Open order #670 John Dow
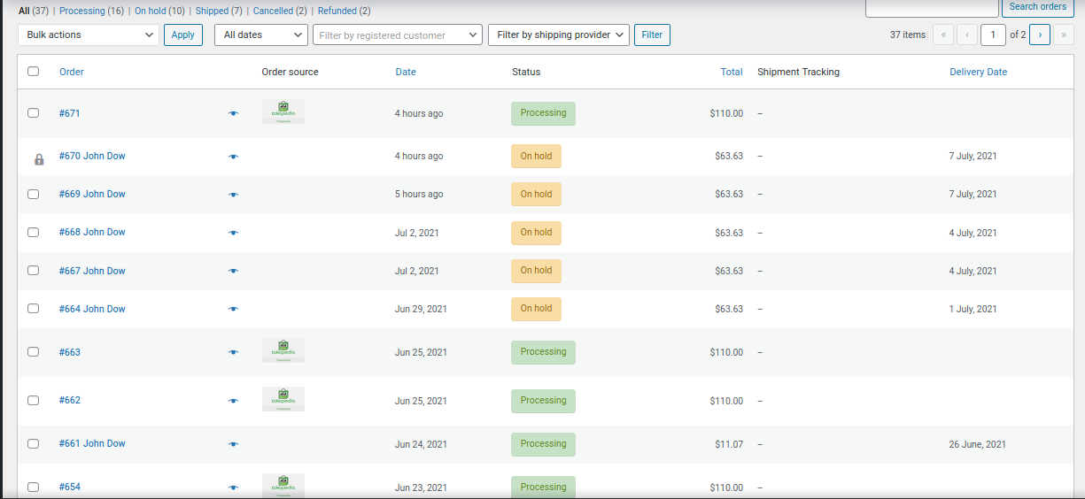Image resolution: width=1085 pixels, height=499 pixels. (x=92, y=156)
